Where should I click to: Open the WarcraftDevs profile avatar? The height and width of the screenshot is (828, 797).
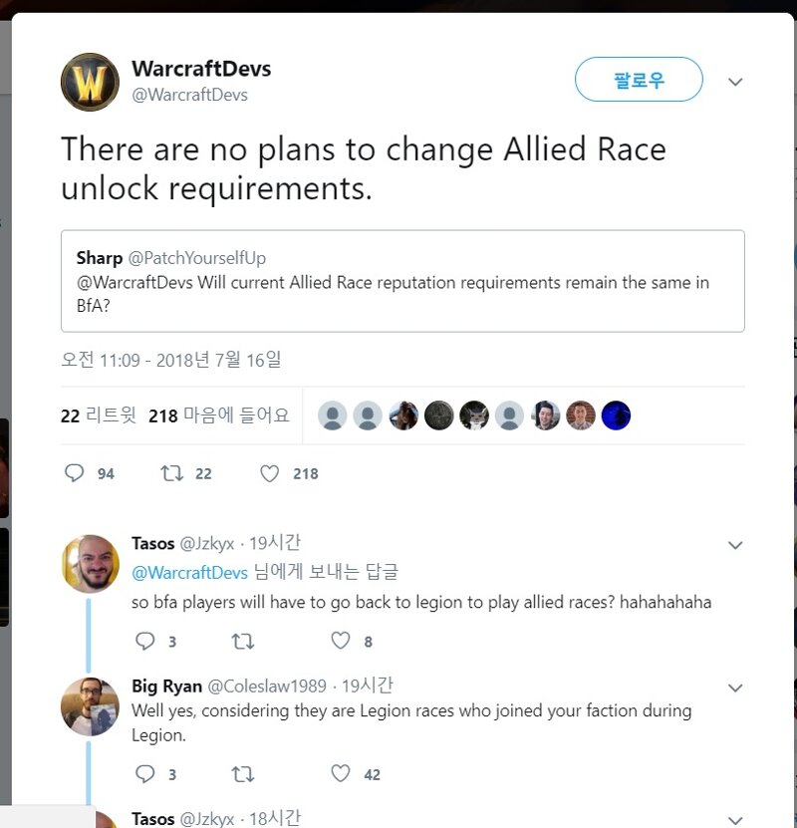pos(90,82)
